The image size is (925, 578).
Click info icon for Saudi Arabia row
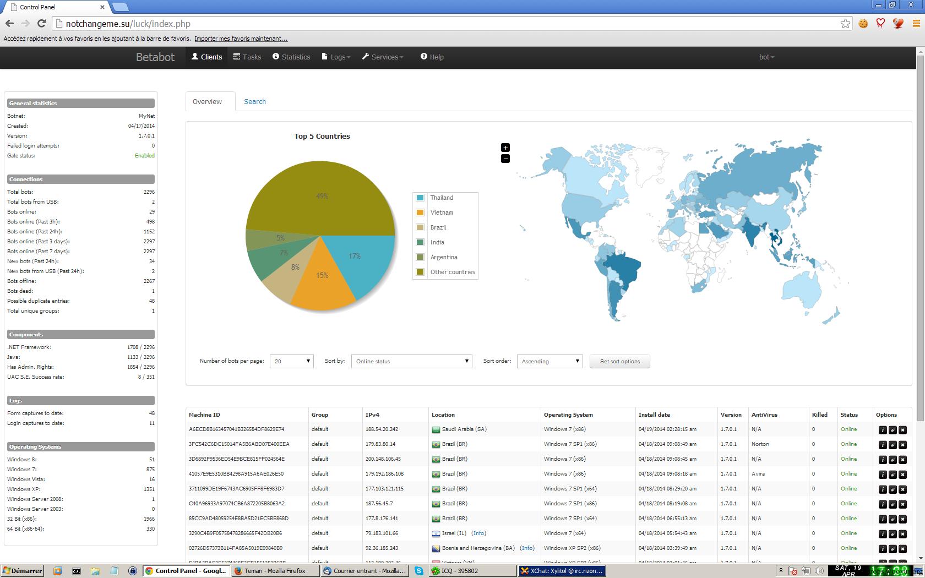pyautogui.click(x=883, y=430)
